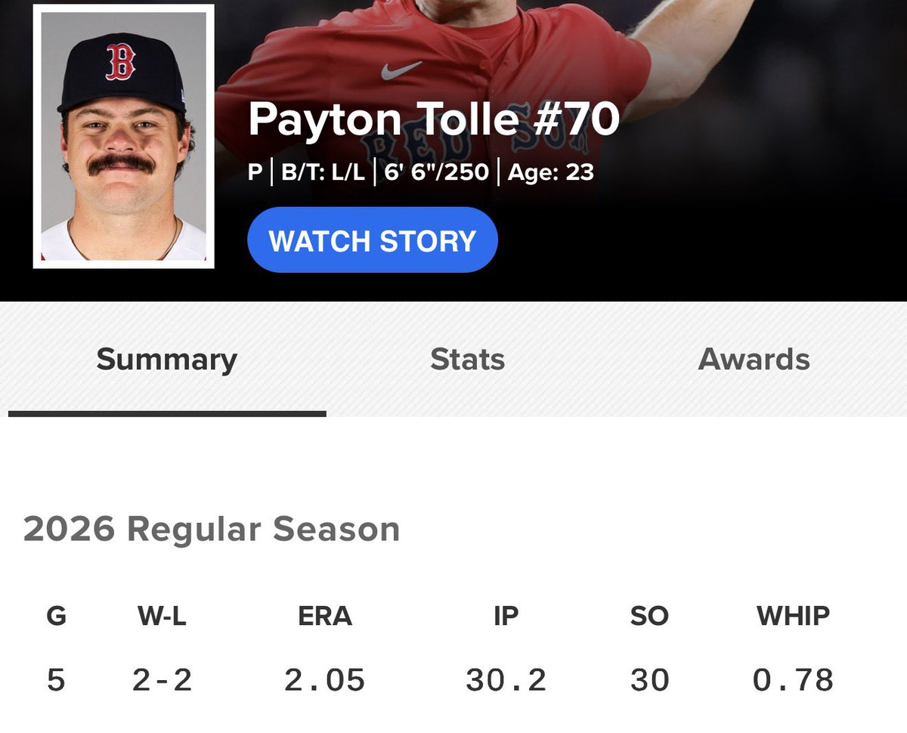Screen dimensions: 907x733
Task: Click the WATCH STORY button
Action: pyautogui.click(x=373, y=240)
